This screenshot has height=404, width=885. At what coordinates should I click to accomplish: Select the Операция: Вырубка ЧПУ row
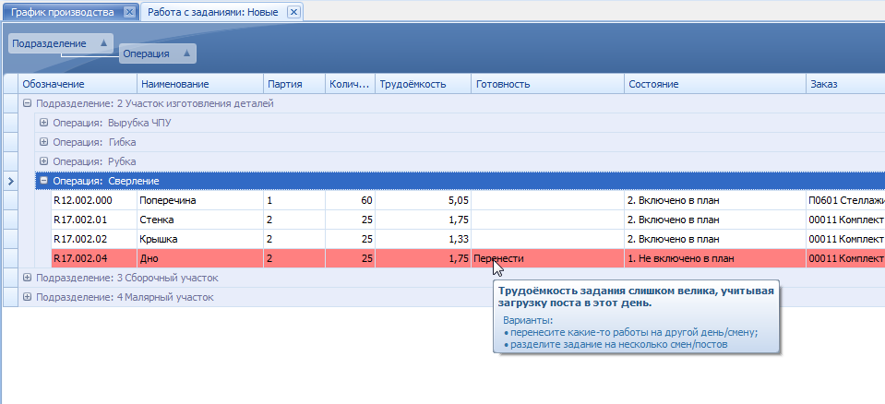(x=460, y=123)
